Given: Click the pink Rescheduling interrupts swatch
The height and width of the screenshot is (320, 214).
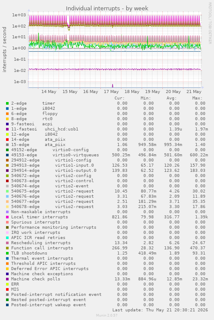Looking at the screenshot, I should pos(7,243).
